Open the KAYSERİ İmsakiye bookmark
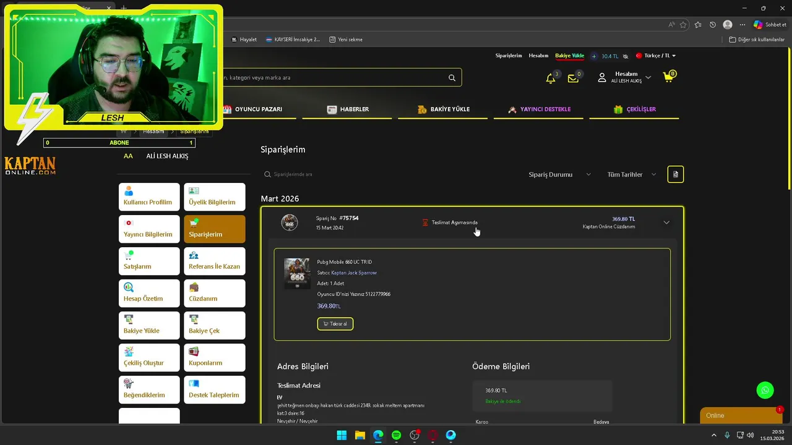 click(293, 40)
